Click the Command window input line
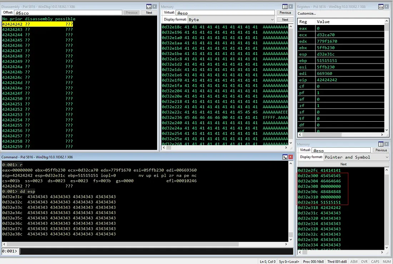 156,251
